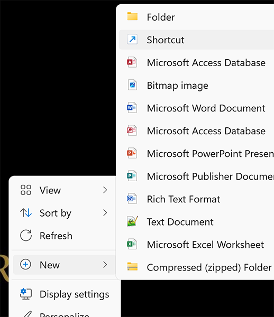Create a new Bitmap image
Image resolution: width=274 pixels, height=317 pixels.
196,85
